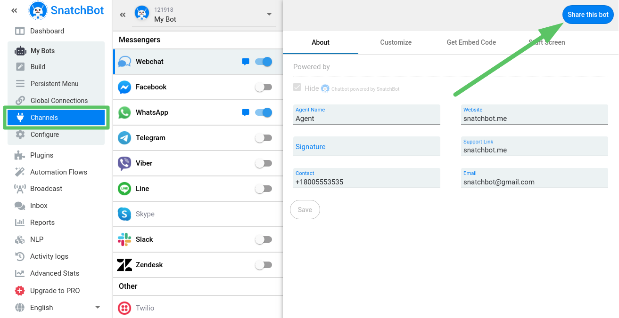Screen dimensions: 619x318
Task: Enable the Telegram channel toggle
Action: tap(264, 138)
